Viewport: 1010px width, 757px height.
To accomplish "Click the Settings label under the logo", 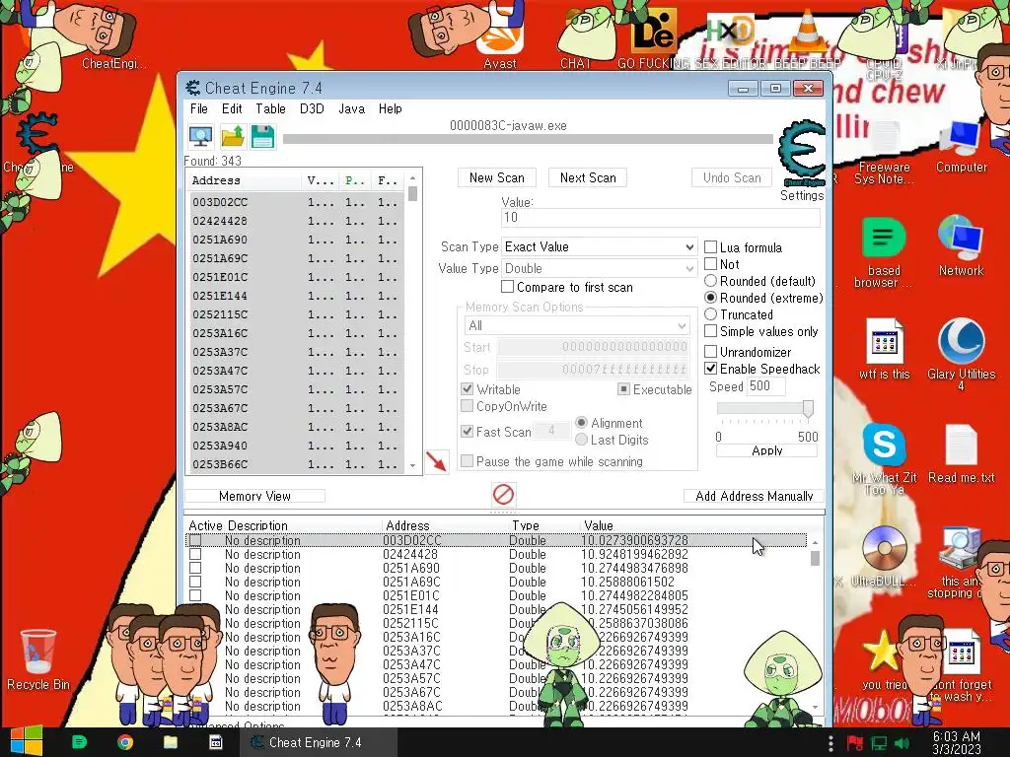I will 801,196.
